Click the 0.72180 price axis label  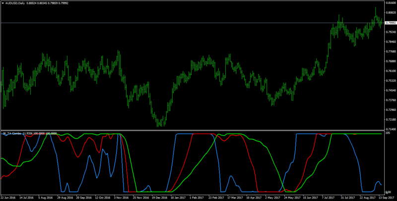[x=391, y=120]
